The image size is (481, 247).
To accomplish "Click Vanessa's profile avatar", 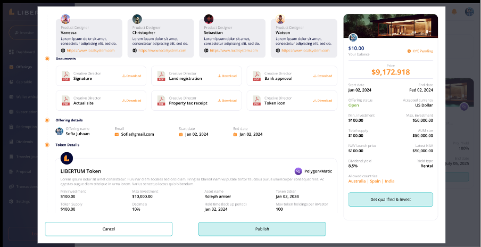I will click(x=65, y=19).
